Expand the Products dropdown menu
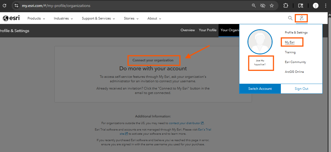This screenshot has width=331, height=152. [36, 18]
